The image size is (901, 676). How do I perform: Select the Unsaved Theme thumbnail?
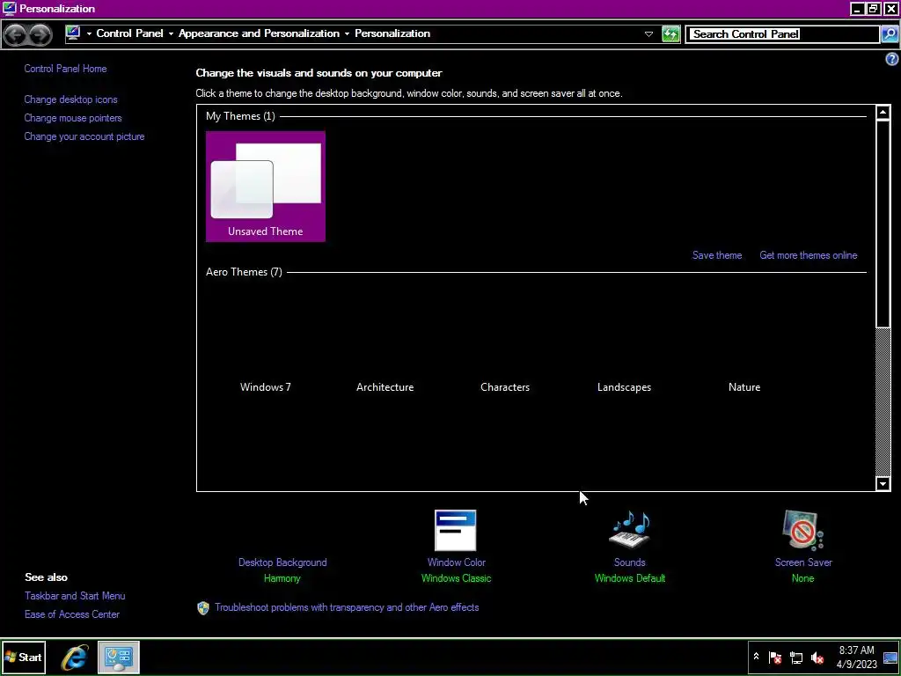(x=266, y=187)
